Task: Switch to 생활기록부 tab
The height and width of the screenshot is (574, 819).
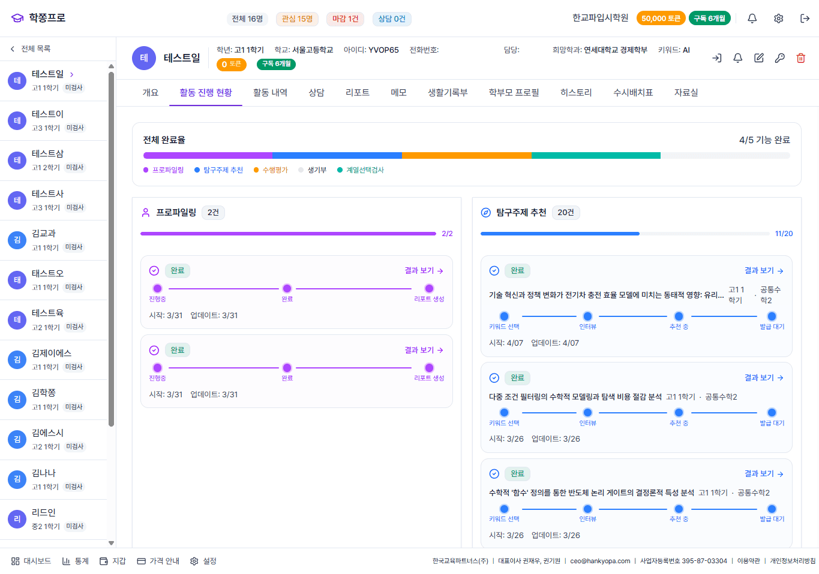Action: tap(448, 93)
